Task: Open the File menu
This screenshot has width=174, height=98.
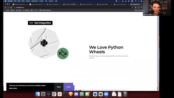Action: coord(15,1)
